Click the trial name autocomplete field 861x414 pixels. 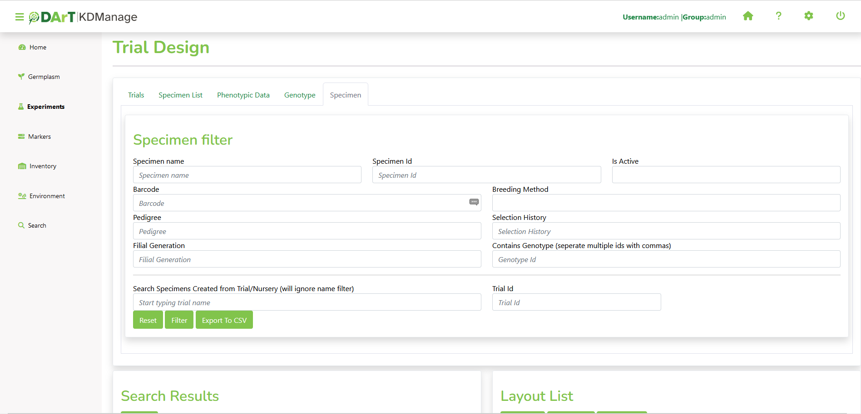click(x=307, y=302)
